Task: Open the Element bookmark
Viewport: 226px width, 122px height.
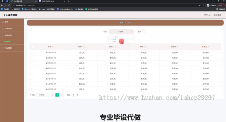Action: tap(29, 9)
